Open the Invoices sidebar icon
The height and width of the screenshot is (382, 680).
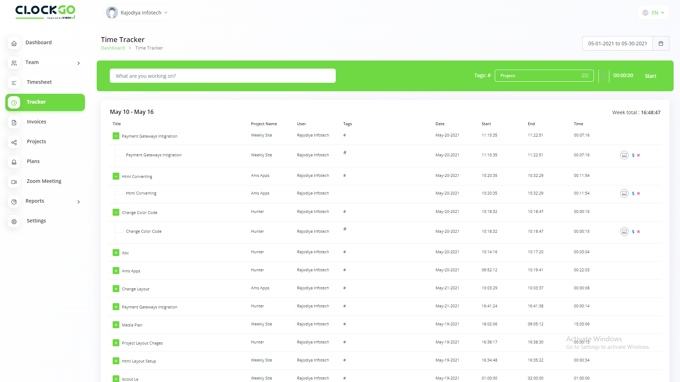coord(14,122)
